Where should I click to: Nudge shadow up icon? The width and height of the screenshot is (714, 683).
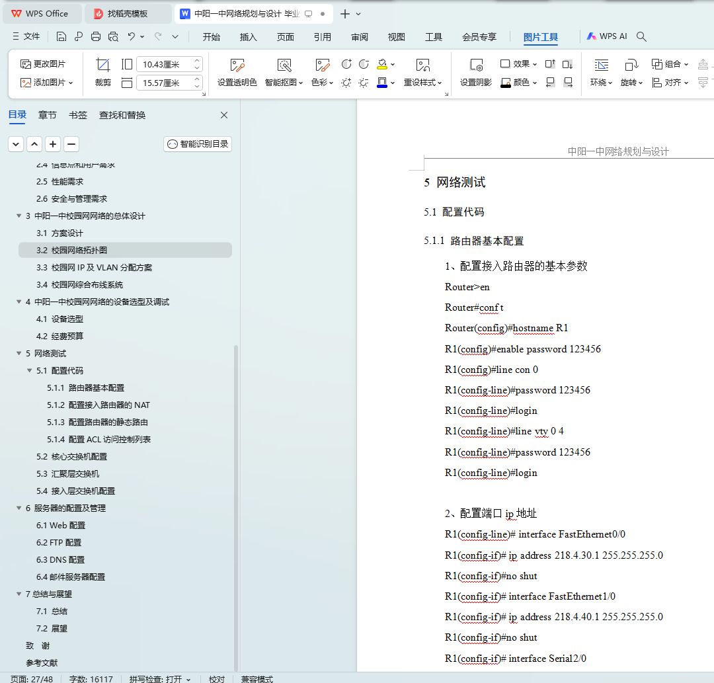(x=550, y=63)
